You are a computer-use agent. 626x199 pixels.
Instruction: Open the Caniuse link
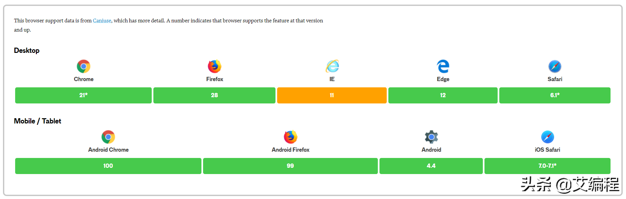point(102,20)
